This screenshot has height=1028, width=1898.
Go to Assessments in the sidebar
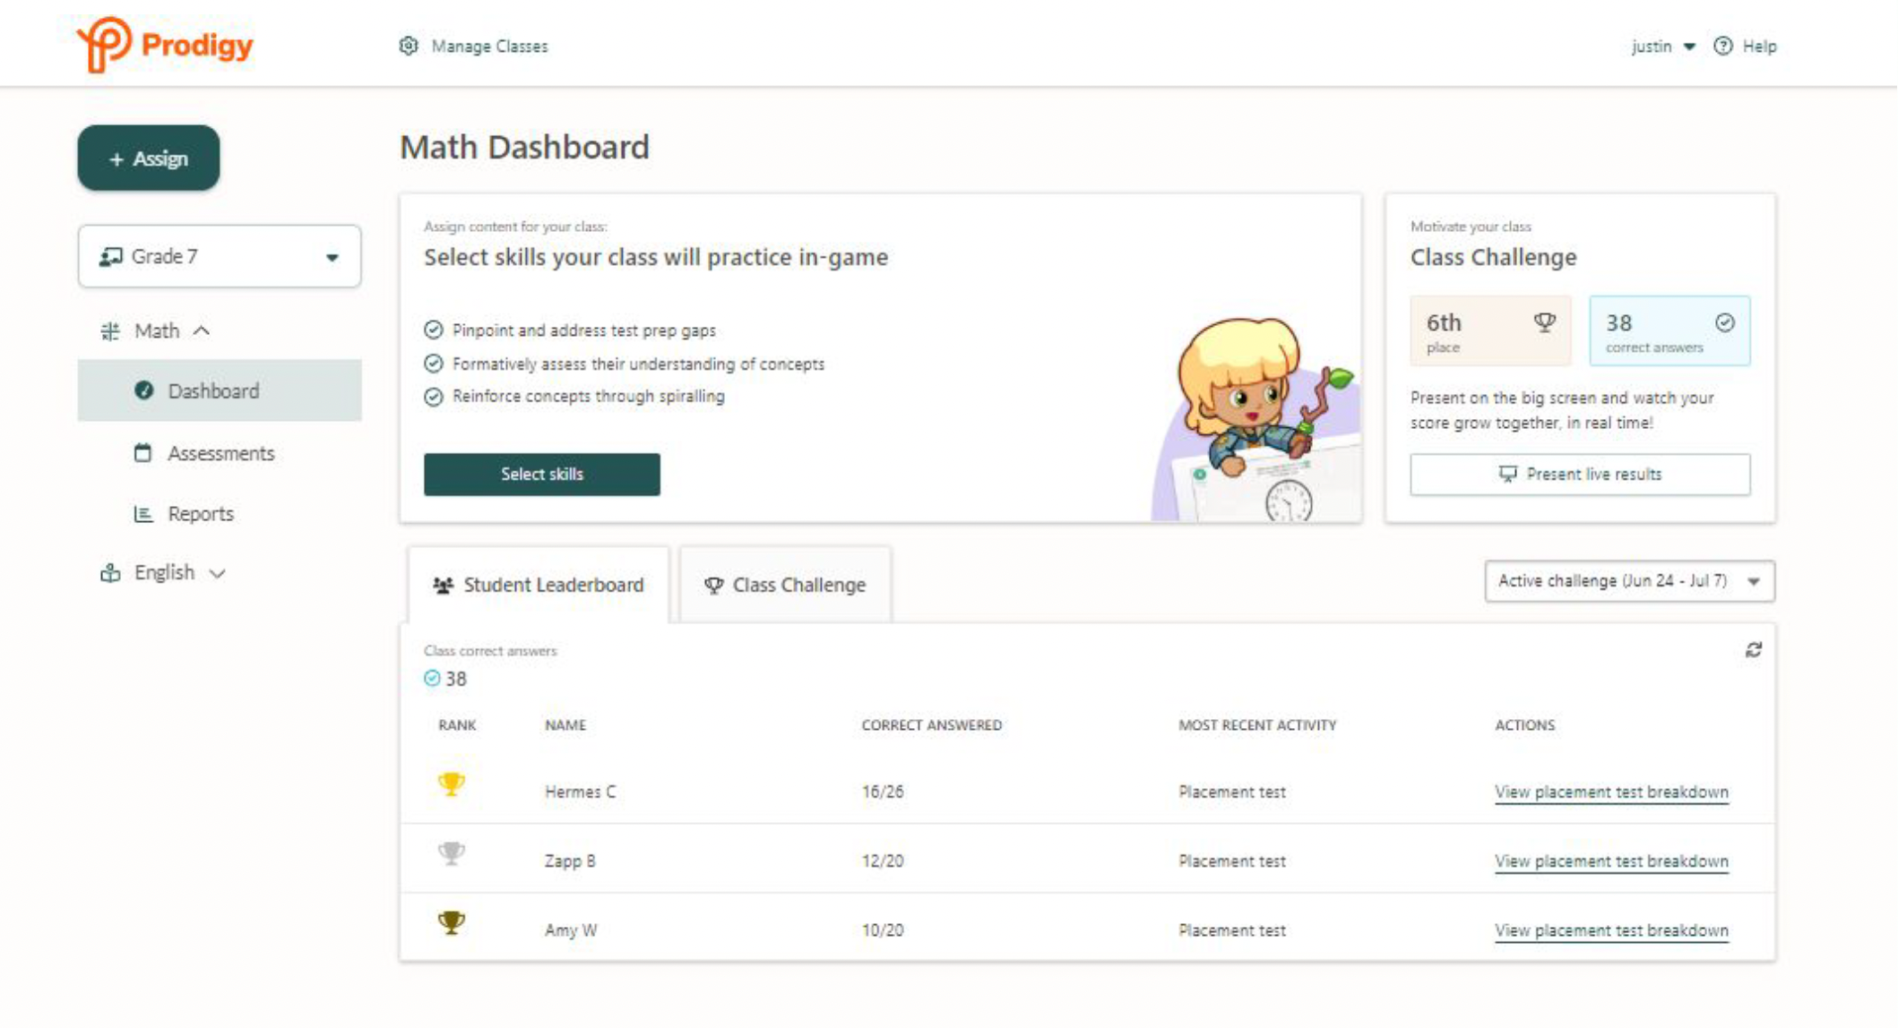tap(220, 453)
